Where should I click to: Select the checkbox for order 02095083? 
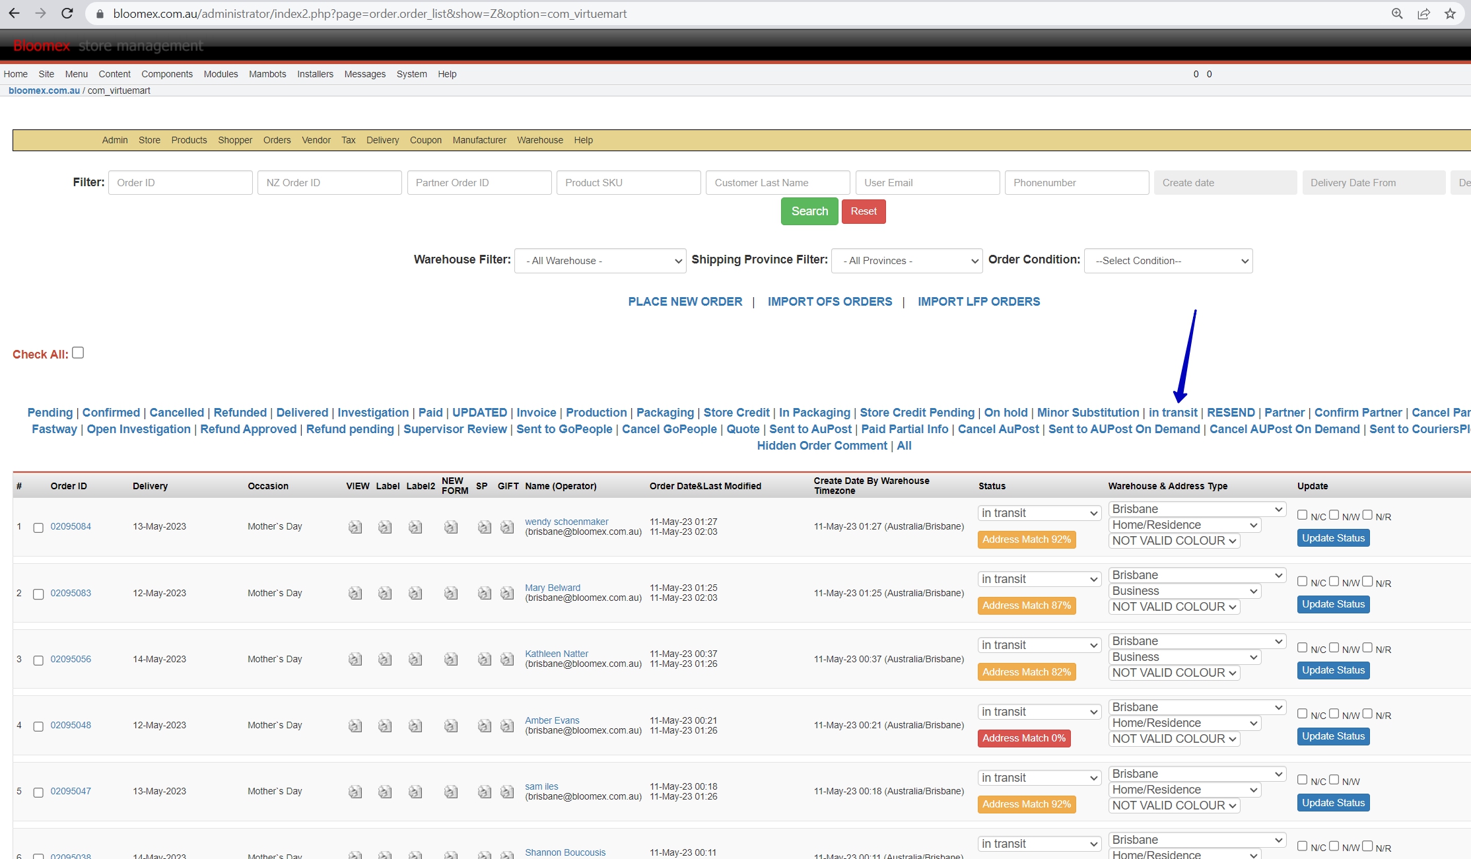tap(38, 594)
